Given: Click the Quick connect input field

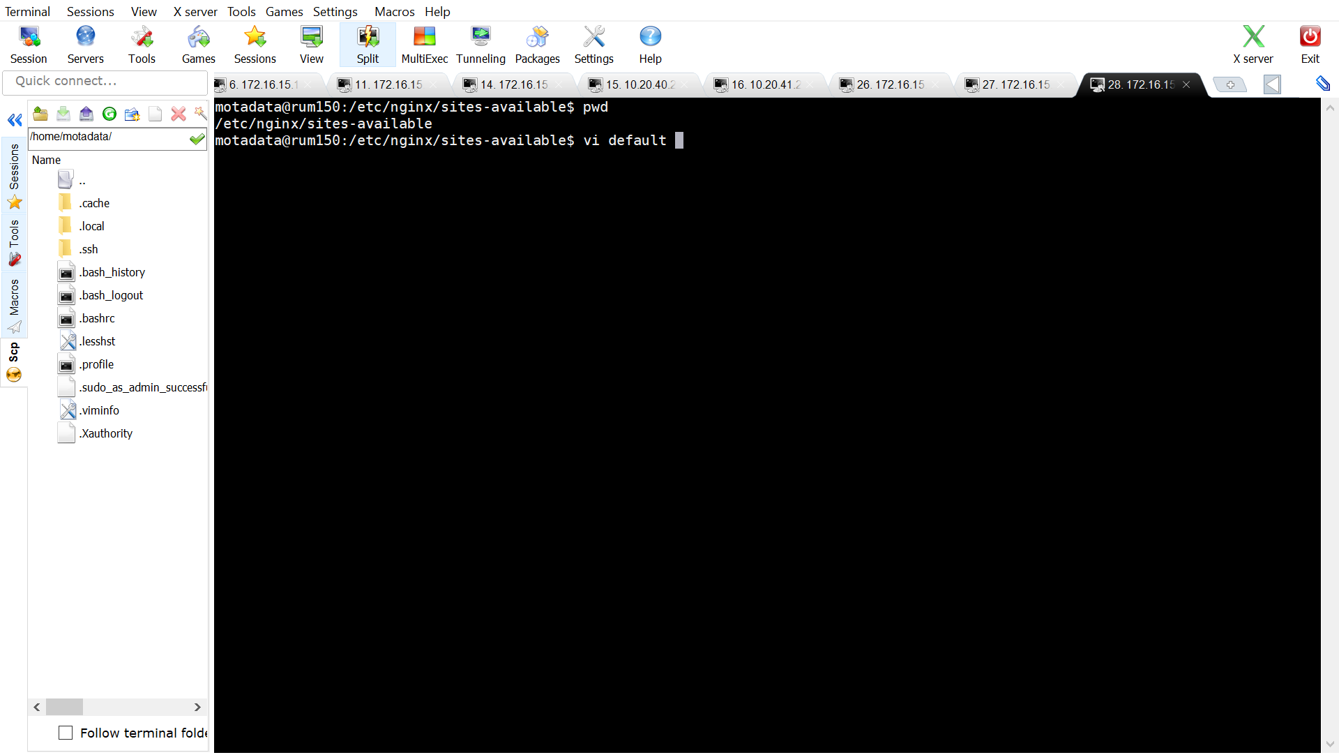Looking at the screenshot, I should (105, 81).
